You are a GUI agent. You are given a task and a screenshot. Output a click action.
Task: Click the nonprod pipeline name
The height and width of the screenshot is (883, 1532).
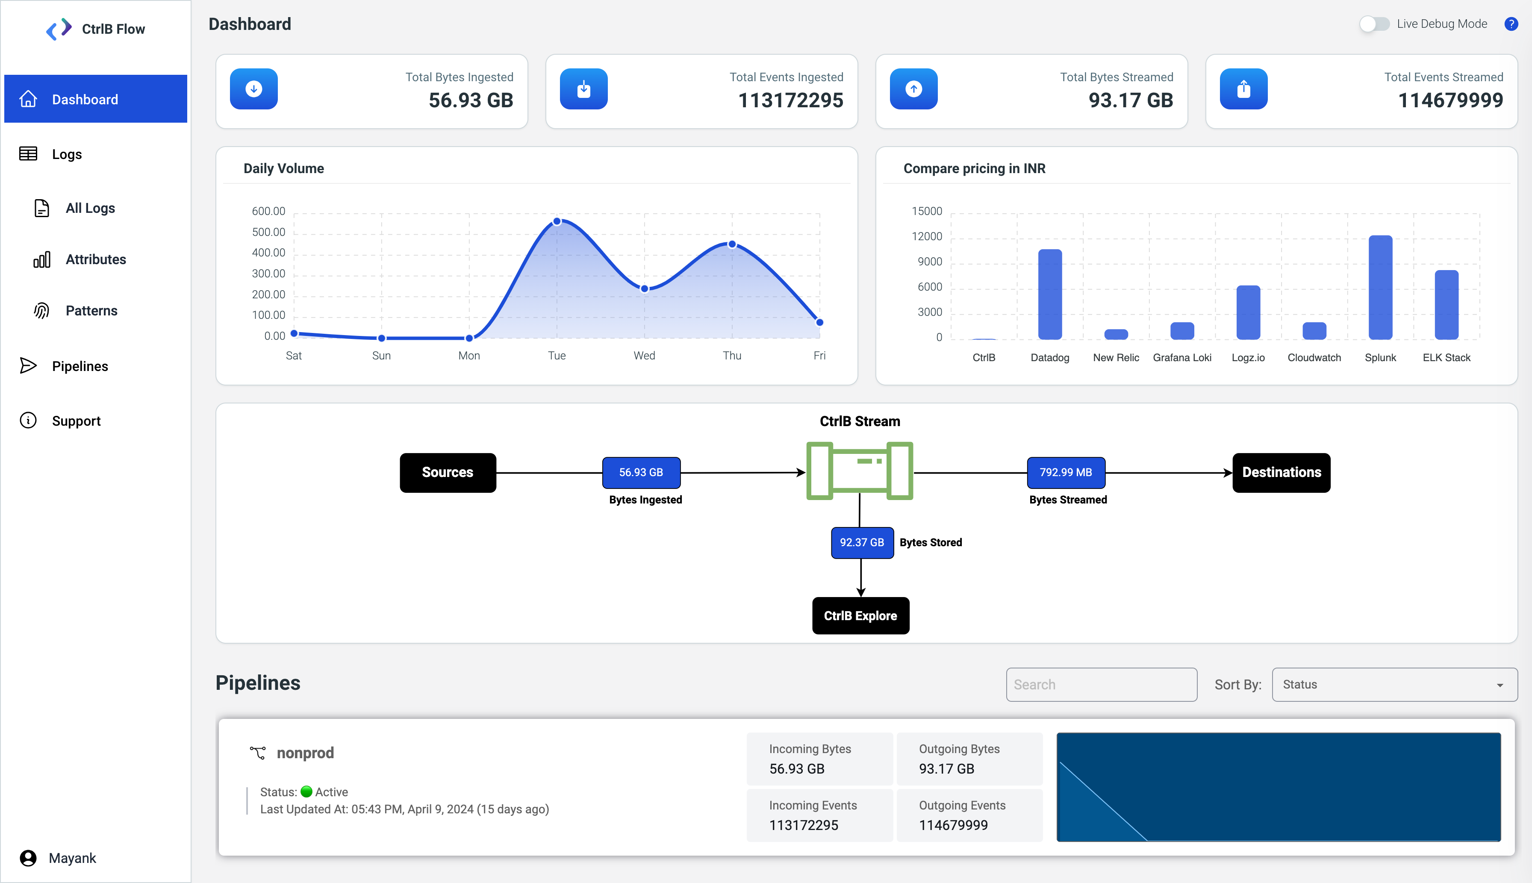pos(305,753)
